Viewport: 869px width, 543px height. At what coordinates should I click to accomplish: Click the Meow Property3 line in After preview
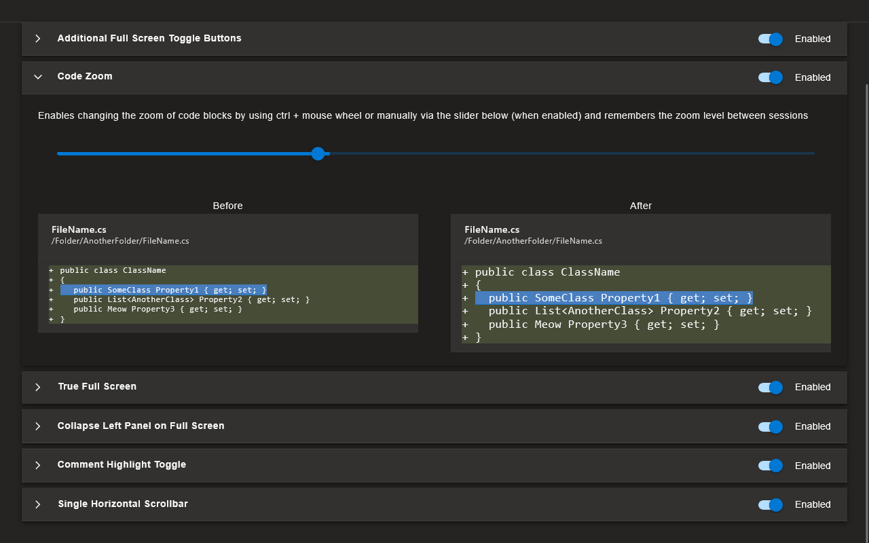point(604,324)
